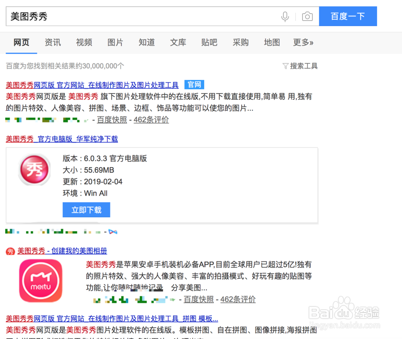Viewport: 402px width, 339px height.
Task: Open 美图秀秀 - 创建我的美图相册 link
Action: pyautogui.click(x=62, y=251)
